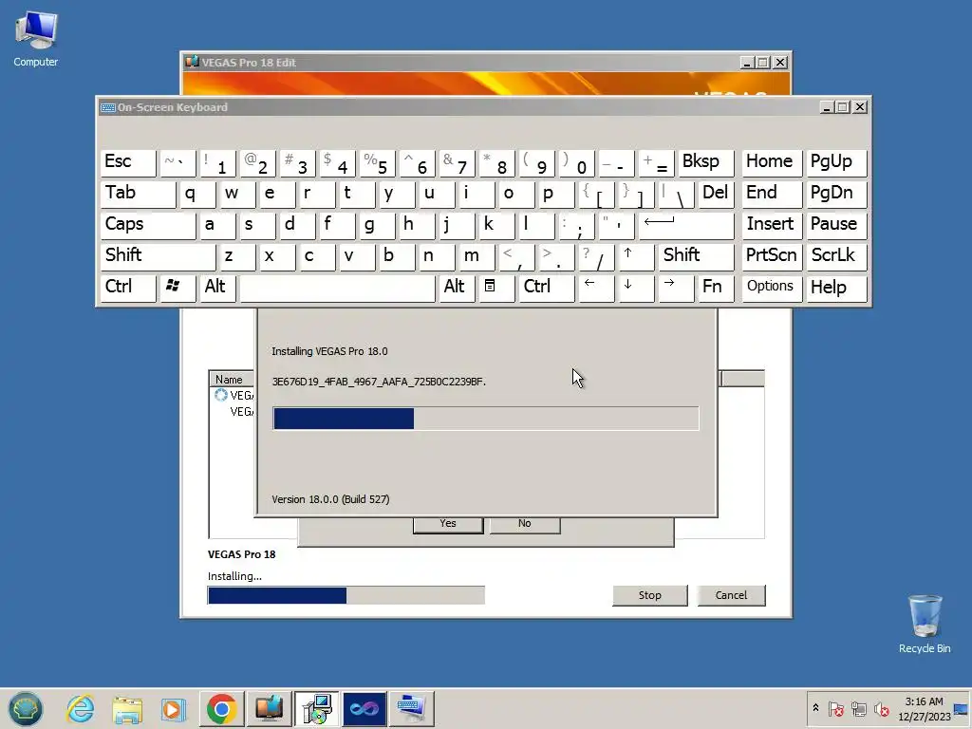Screen dimensions: 972x729
Task: Click No in the hidden dialog
Action: tap(524, 524)
